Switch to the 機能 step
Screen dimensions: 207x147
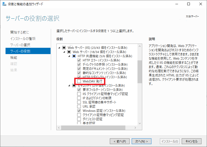pos(14,57)
